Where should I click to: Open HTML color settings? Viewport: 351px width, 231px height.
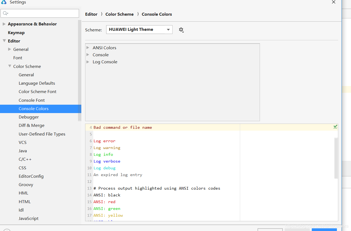(25, 202)
